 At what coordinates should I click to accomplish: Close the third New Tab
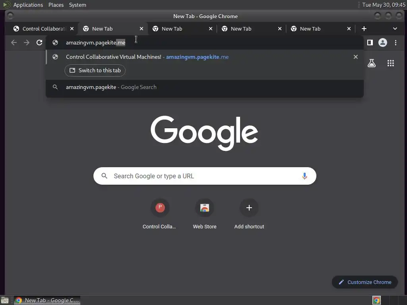tap(211, 29)
